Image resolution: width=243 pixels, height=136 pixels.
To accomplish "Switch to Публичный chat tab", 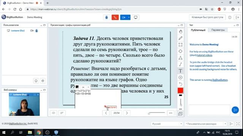I will point(198,30).
